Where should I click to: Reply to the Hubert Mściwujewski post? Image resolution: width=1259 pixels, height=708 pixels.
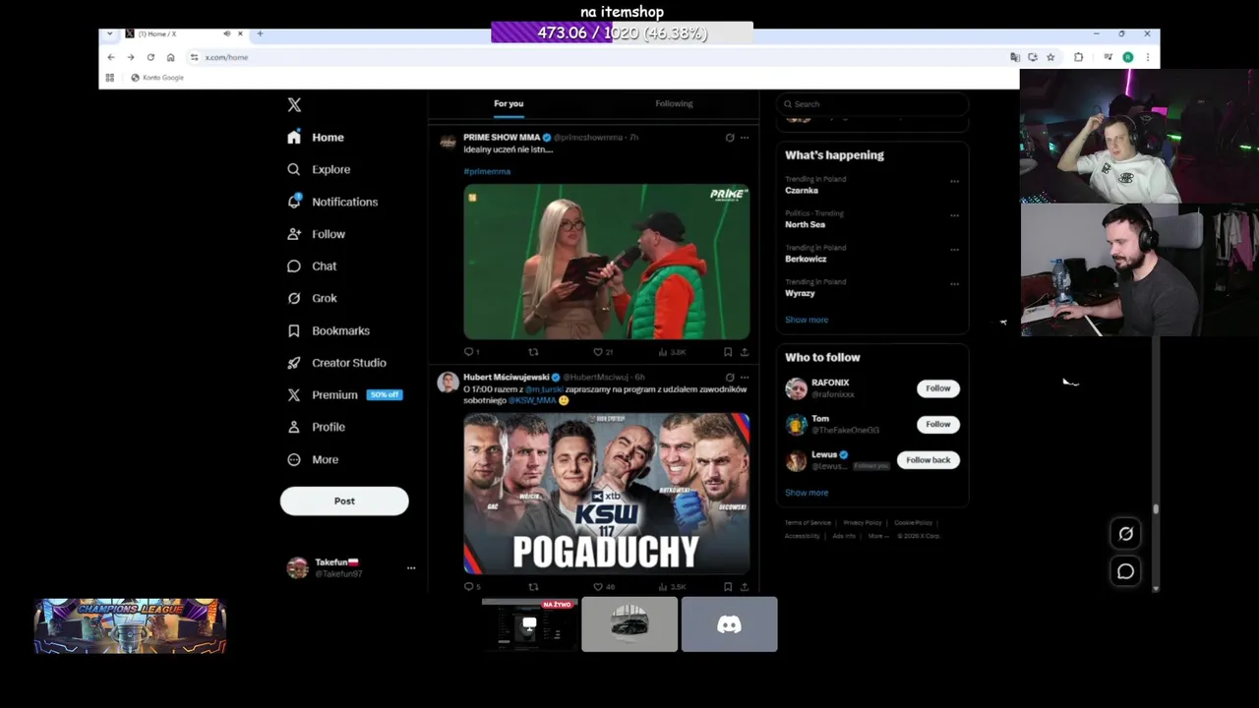point(471,587)
